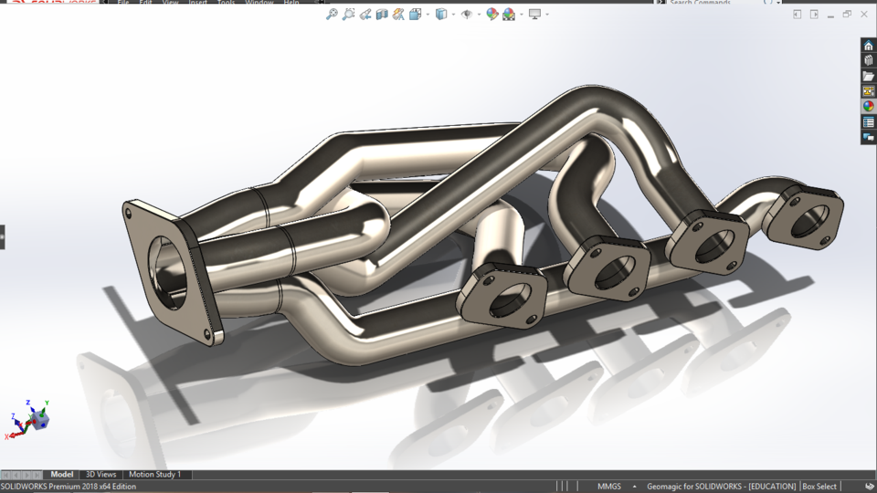Open SOLIDWORKS Resources home tab in task pane
877x493 pixels.
click(868, 46)
